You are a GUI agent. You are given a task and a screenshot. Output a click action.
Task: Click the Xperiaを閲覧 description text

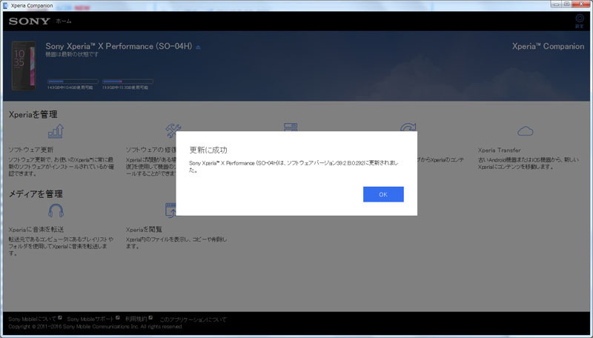[176, 242]
